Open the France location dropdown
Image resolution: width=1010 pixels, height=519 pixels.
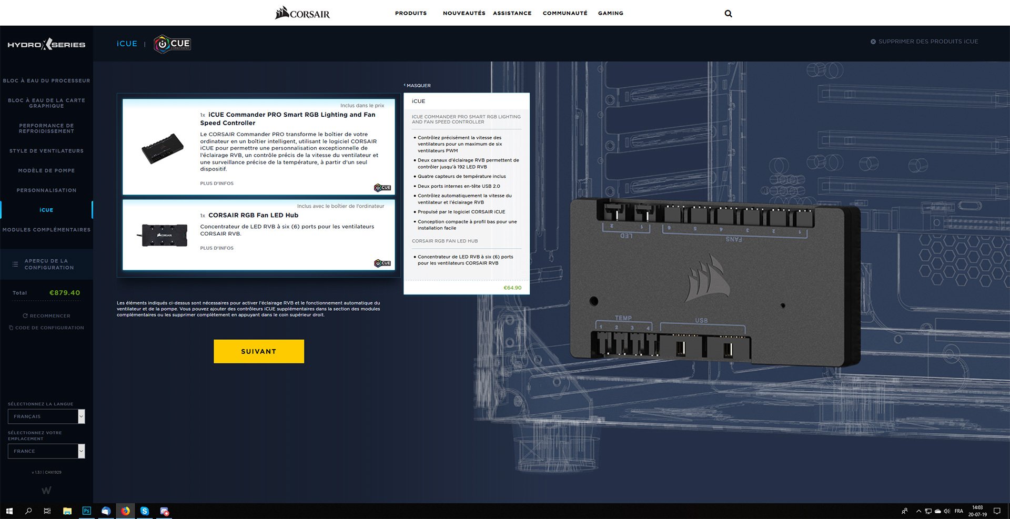46,451
